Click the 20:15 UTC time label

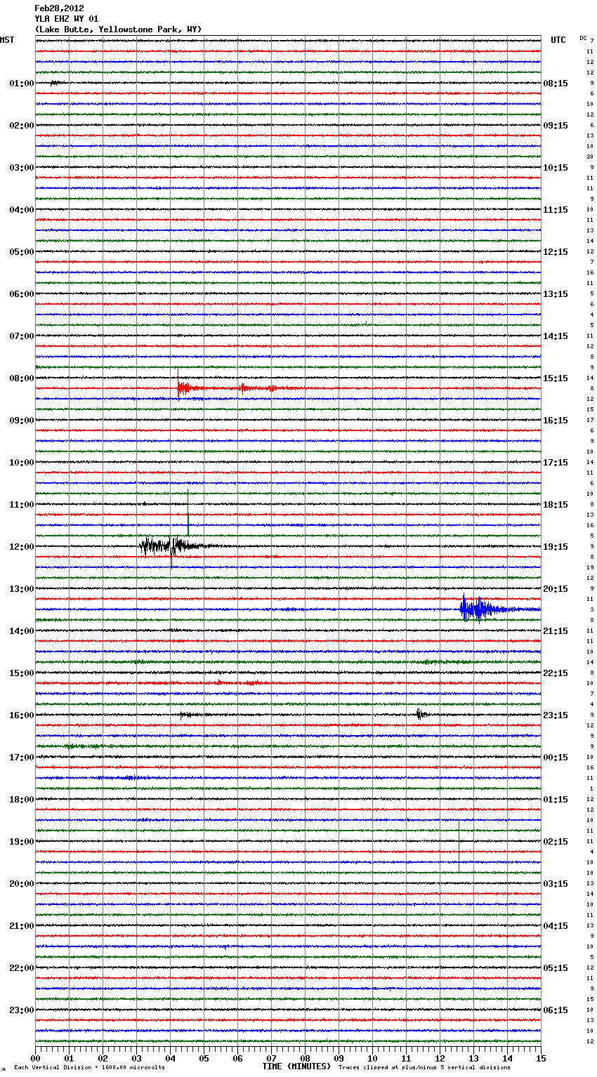click(x=556, y=589)
